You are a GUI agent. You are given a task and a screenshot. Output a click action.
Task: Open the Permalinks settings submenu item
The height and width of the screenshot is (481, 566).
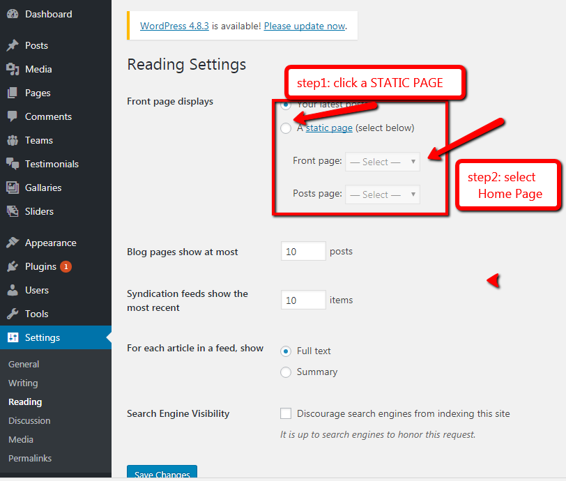pyautogui.click(x=30, y=458)
